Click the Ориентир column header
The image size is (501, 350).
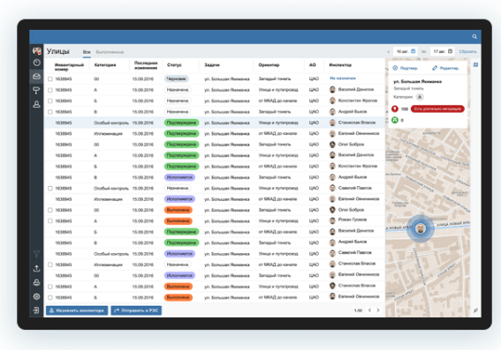269,65
